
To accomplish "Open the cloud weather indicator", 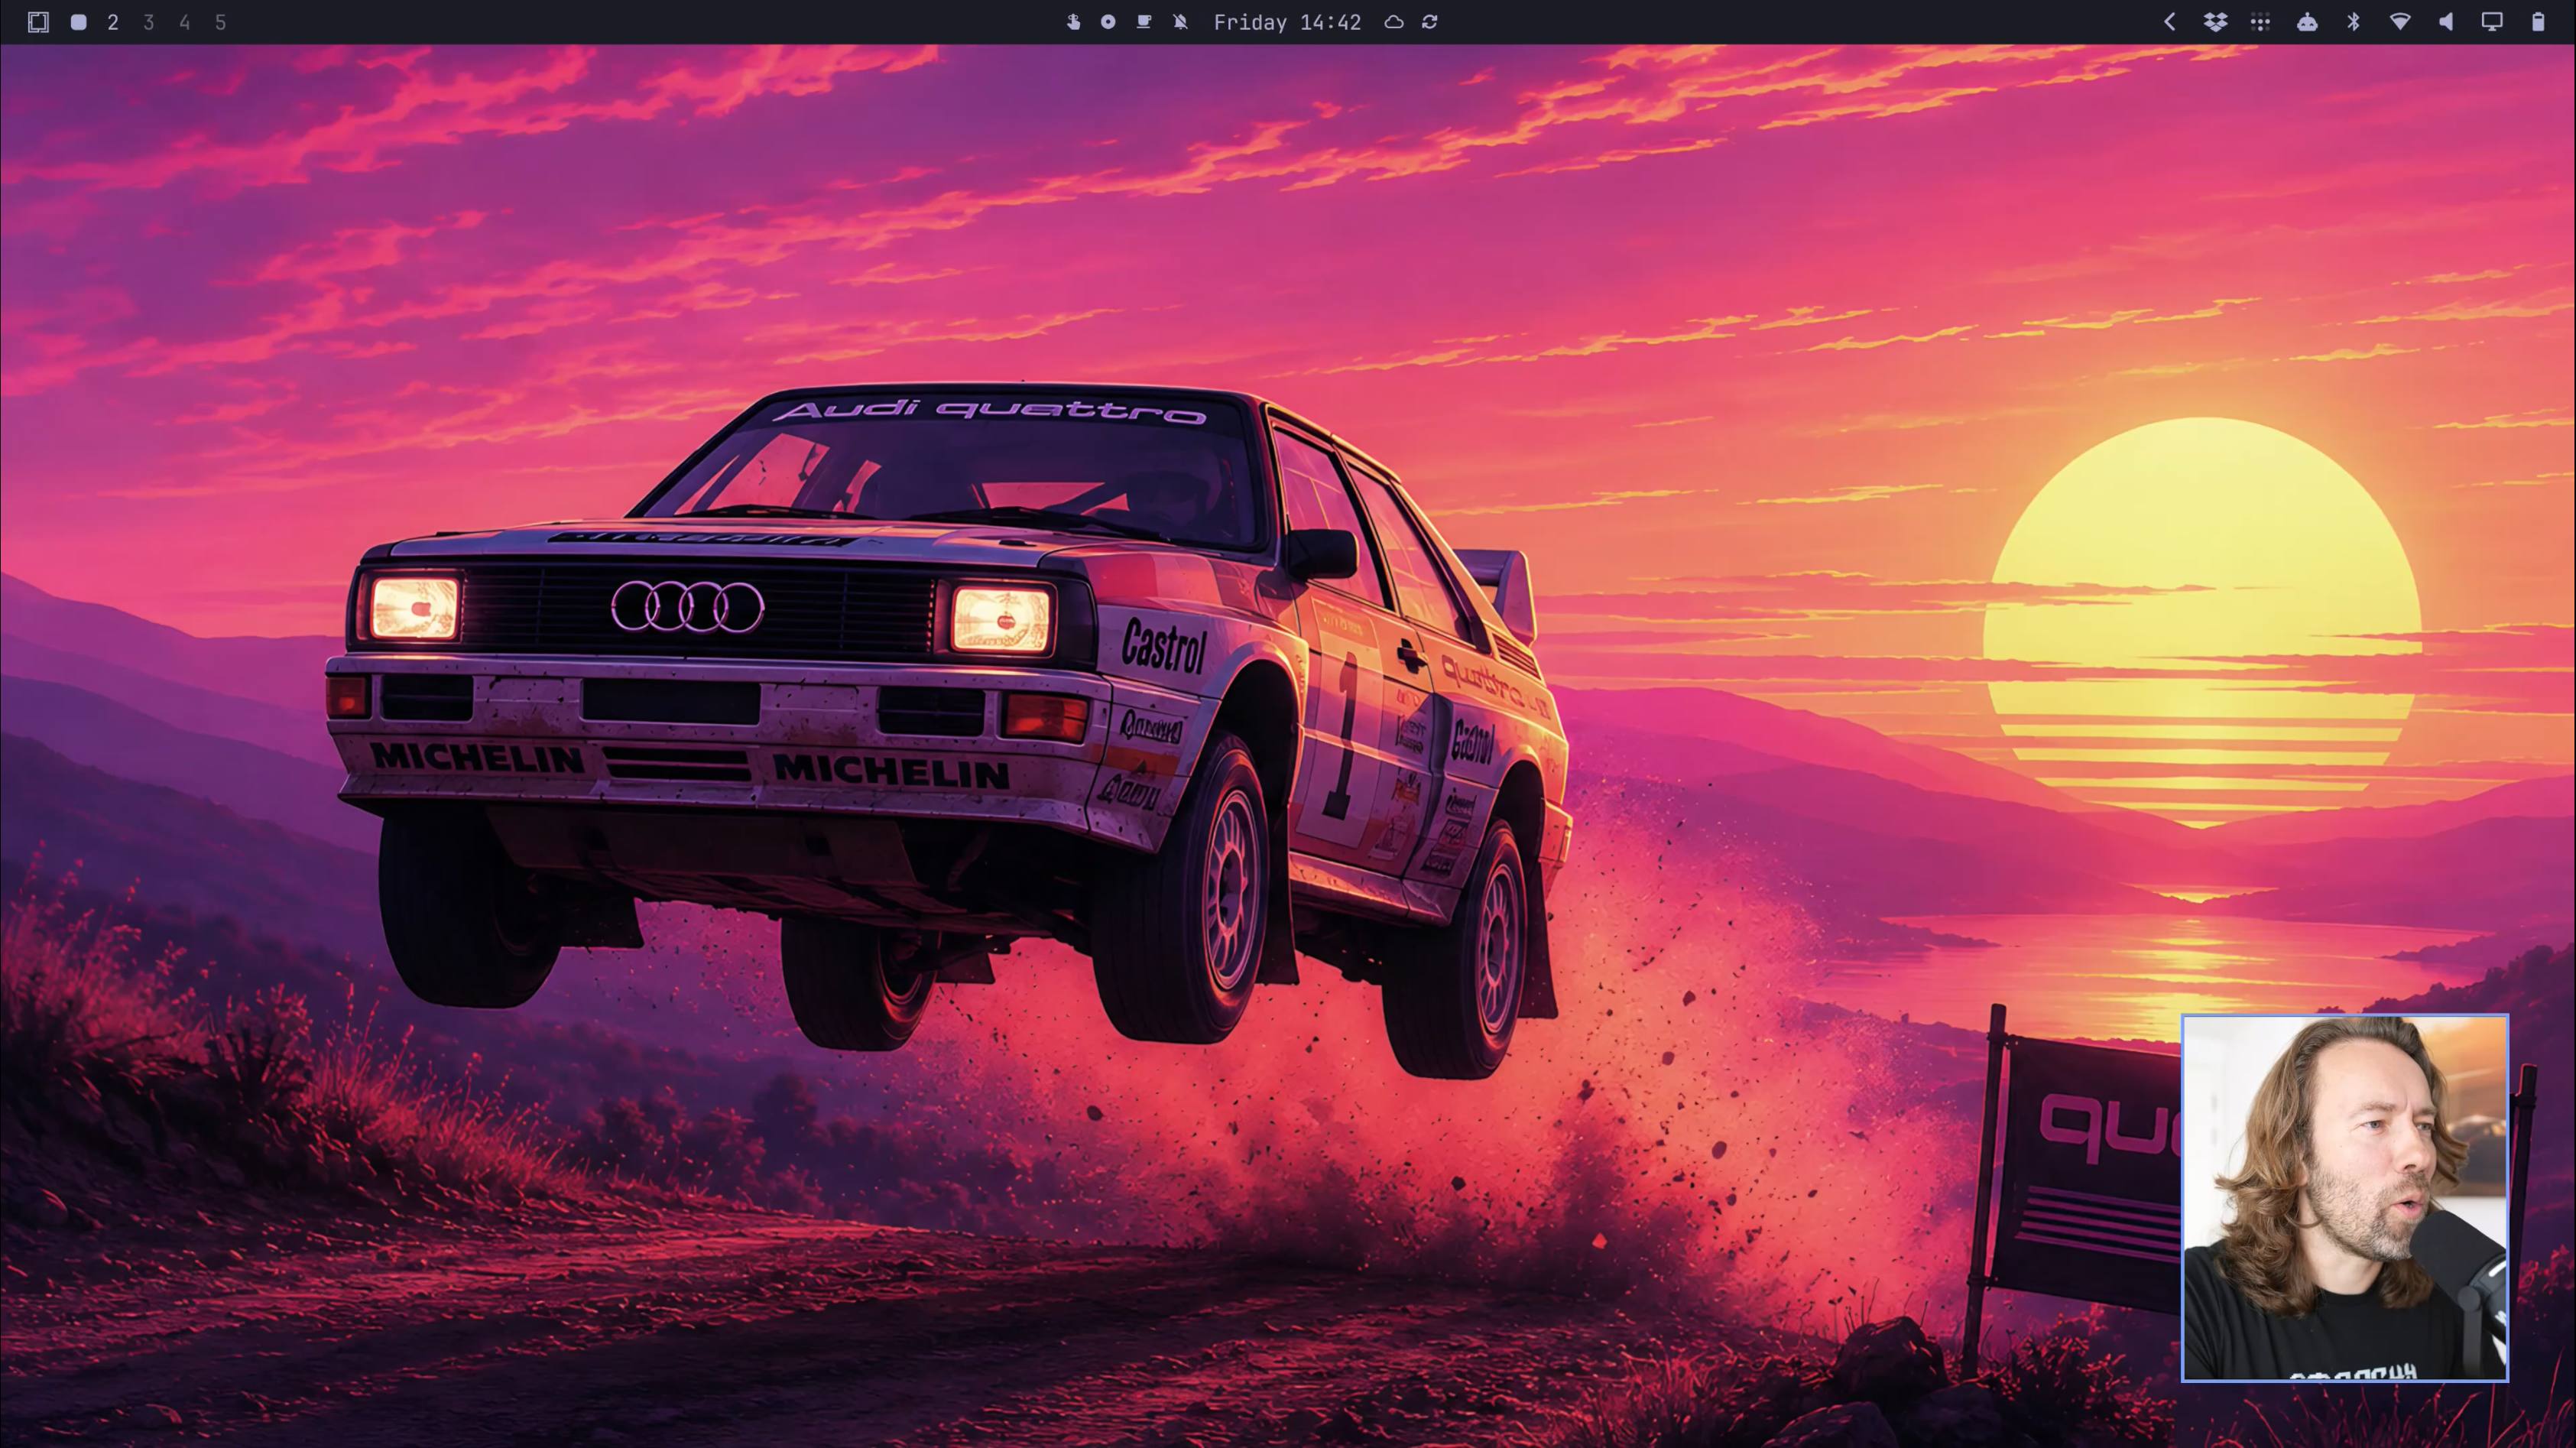I will (x=1394, y=22).
